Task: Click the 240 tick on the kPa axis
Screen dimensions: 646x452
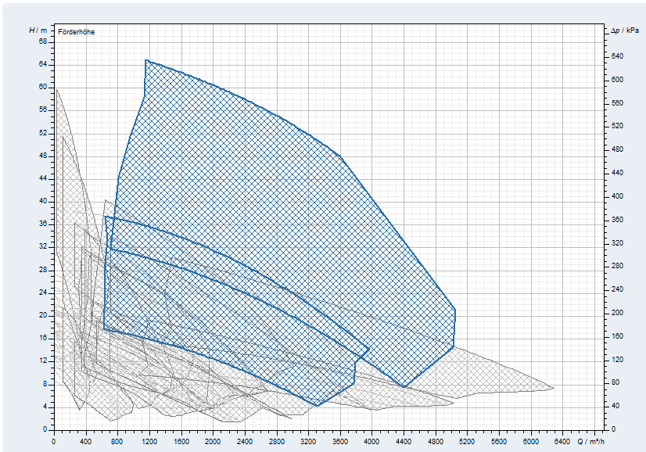Action: click(x=617, y=289)
